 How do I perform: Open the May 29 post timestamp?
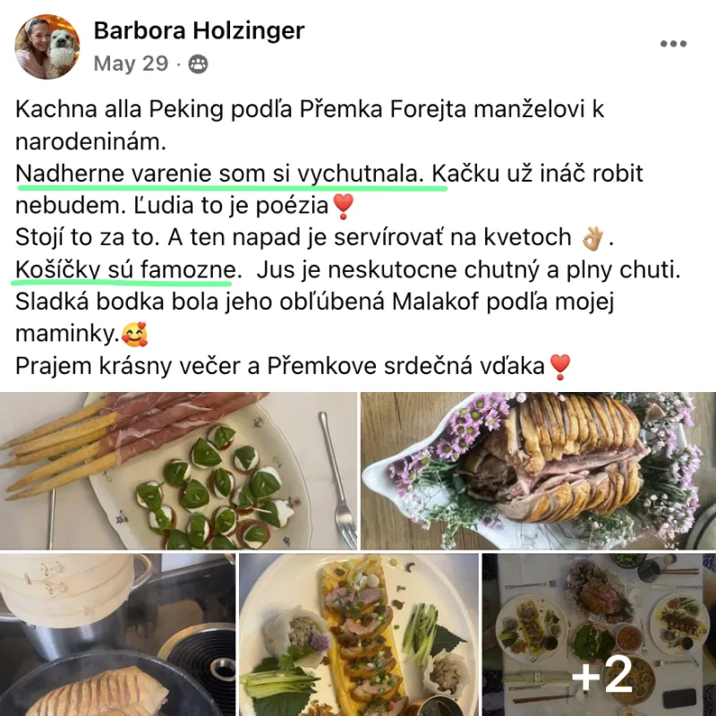(131, 64)
